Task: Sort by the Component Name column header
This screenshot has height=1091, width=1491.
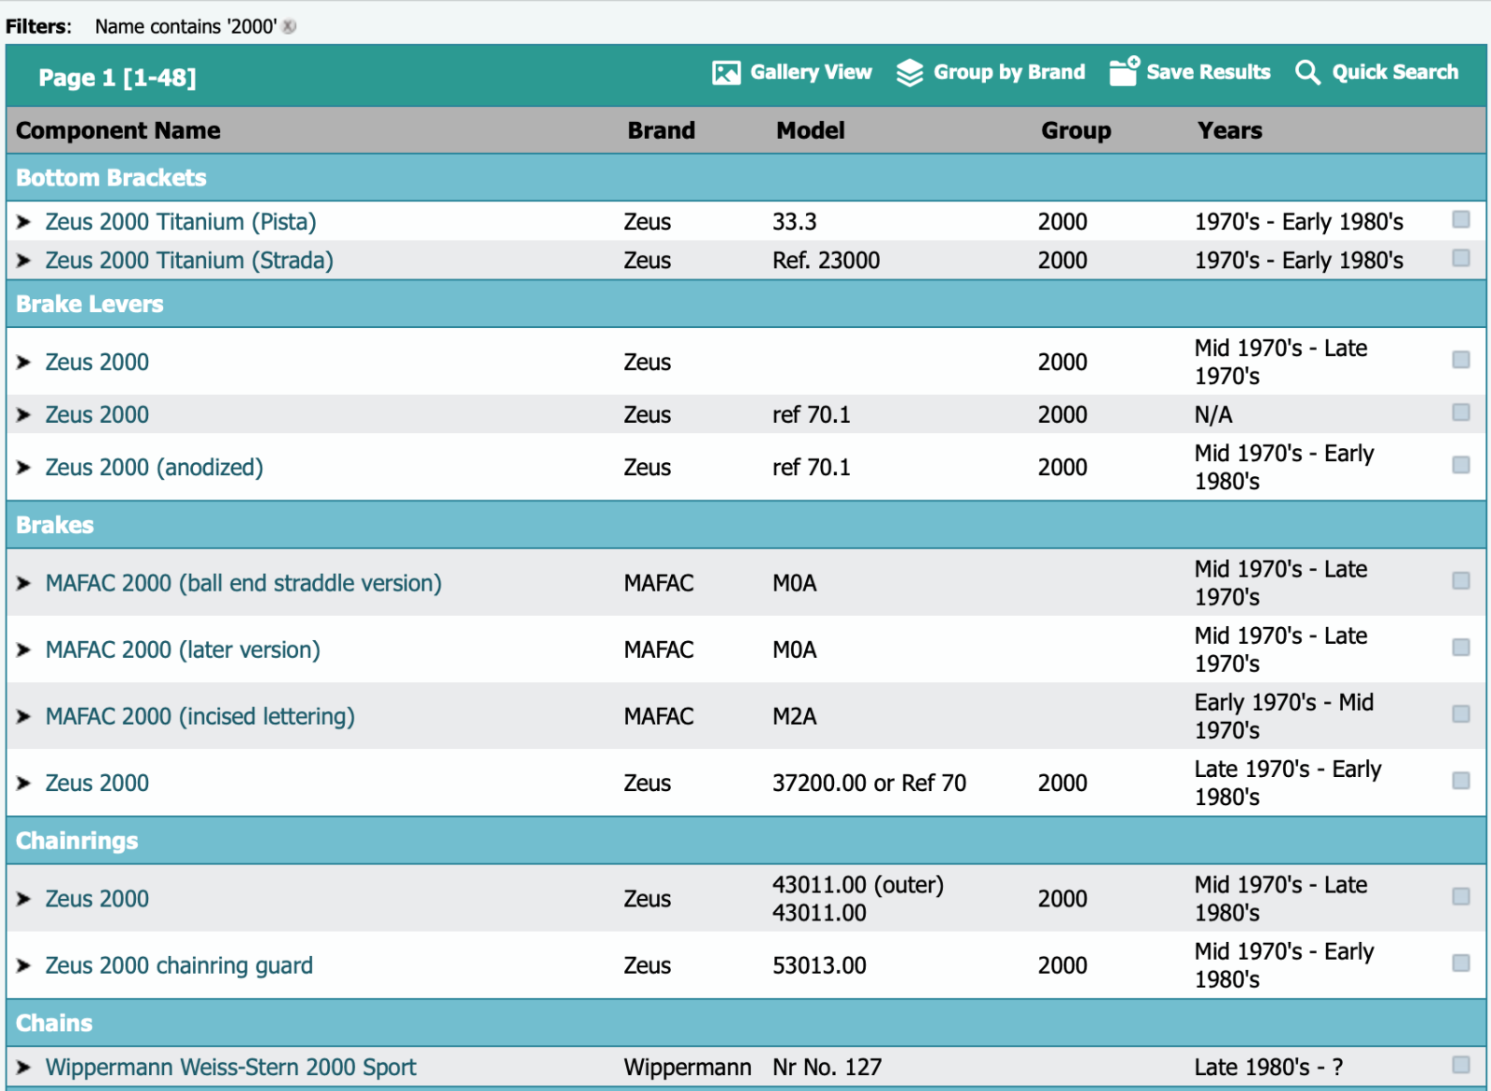Action: 118,130
